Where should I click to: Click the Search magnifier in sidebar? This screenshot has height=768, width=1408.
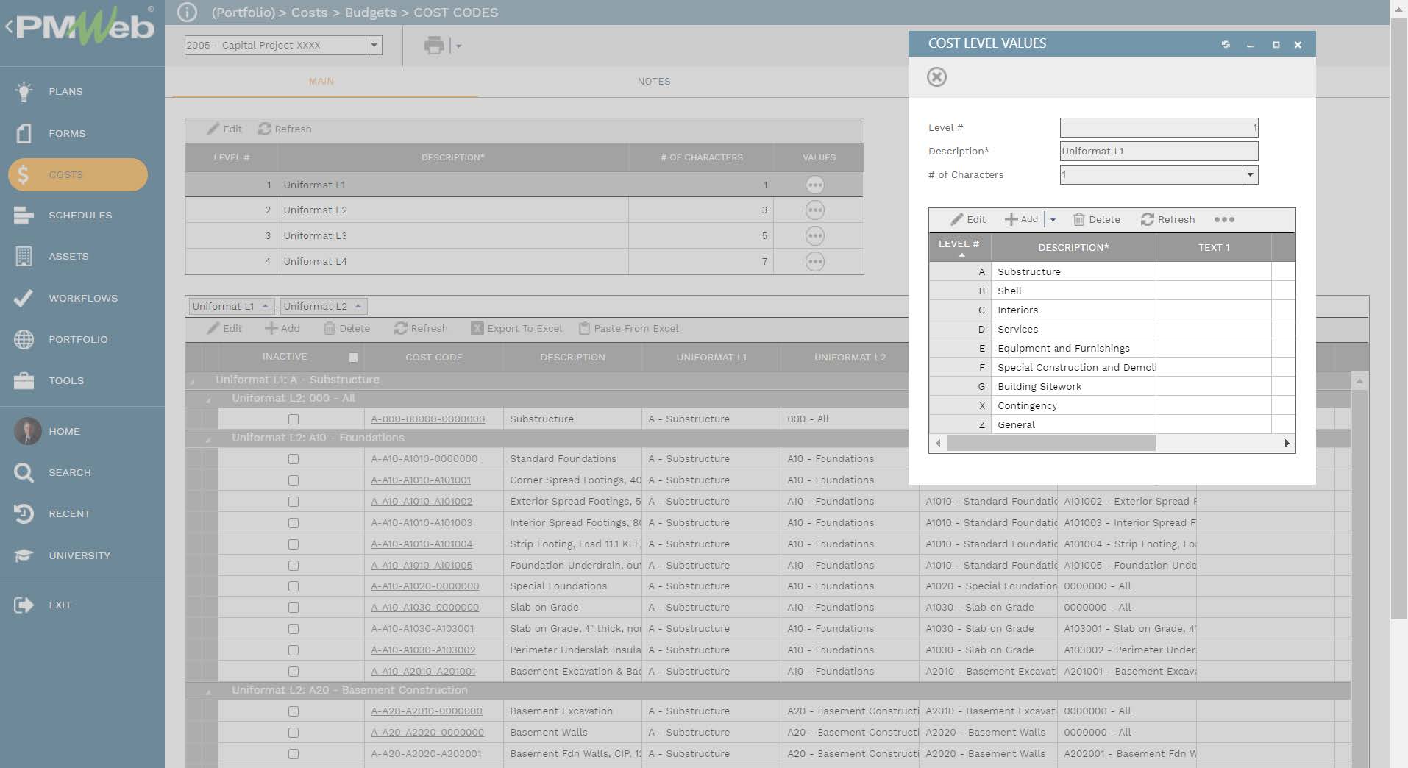(24, 472)
